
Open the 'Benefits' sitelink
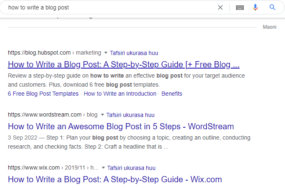click(172, 94)
